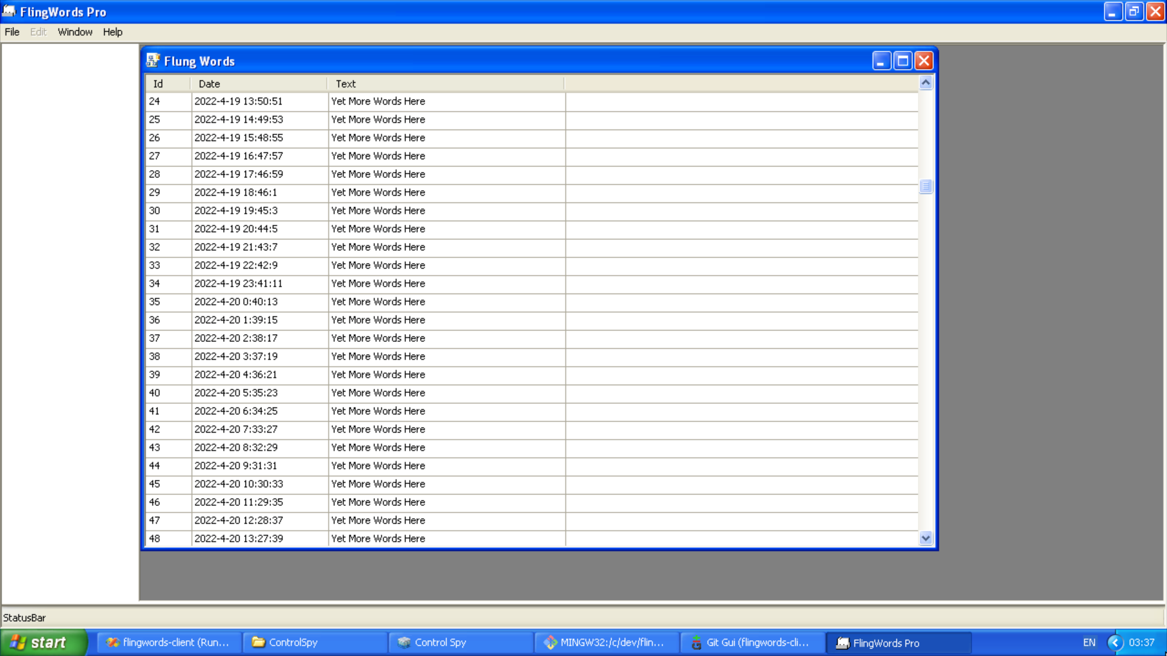
Task: Click the Flung Words window icon
Action: (153, 60)
